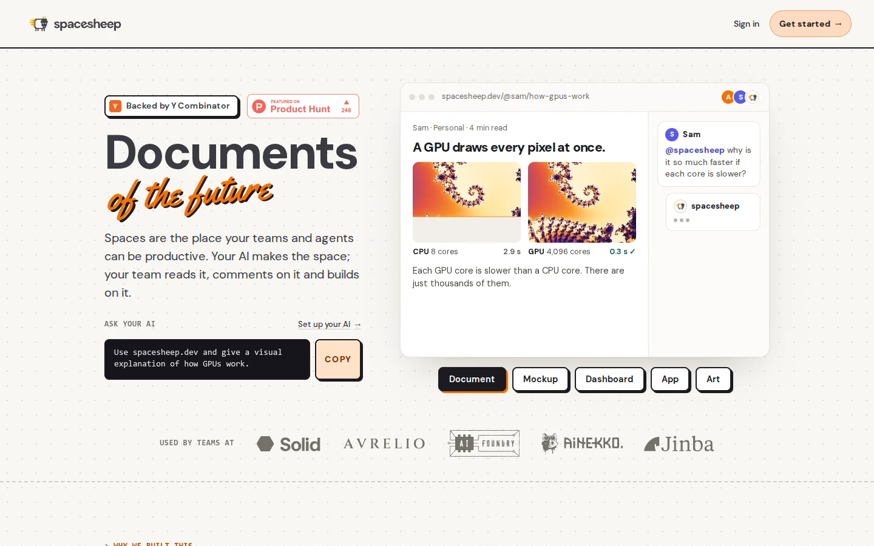Click the purple 'S' avatar in preview header
The width and height of the screenshot is (874, 546).
tap(740, 97)
